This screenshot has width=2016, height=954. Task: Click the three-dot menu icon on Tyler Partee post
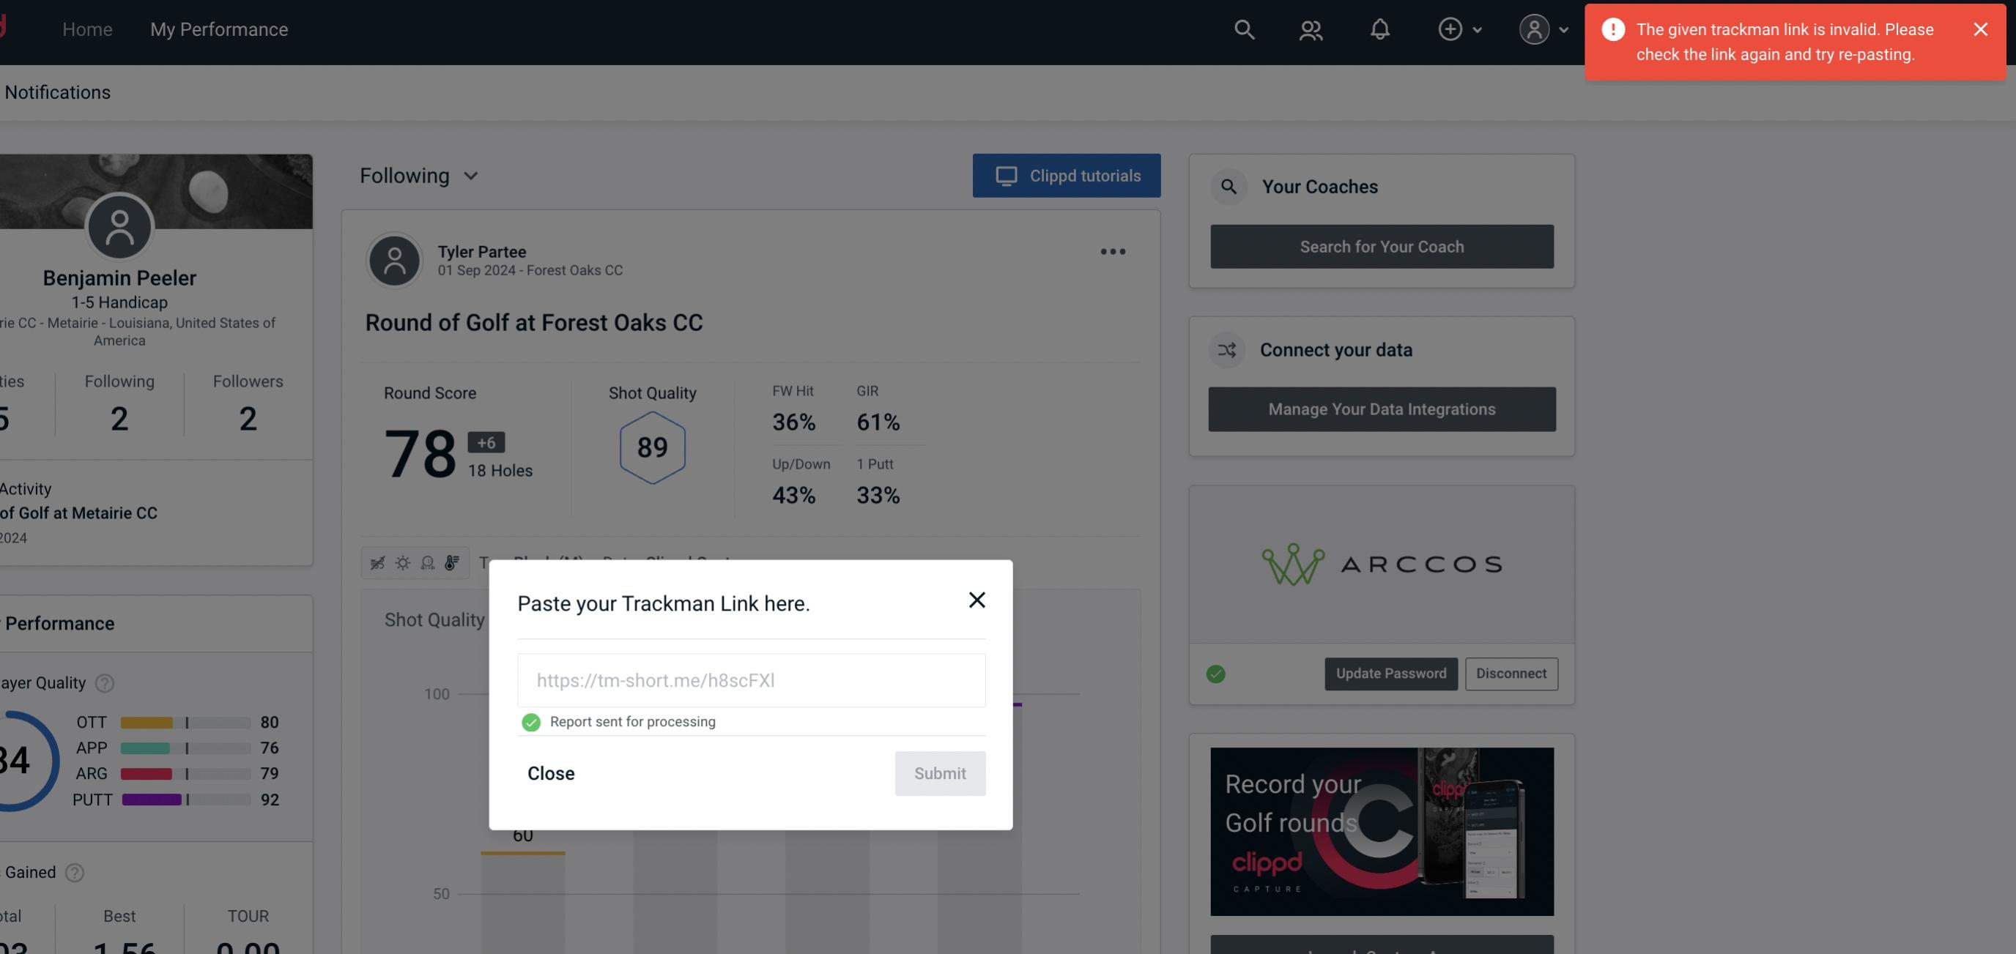1112,252
